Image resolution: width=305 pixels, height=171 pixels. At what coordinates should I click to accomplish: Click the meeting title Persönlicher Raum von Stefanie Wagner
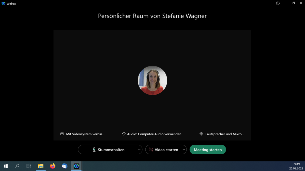tap(152, 16)
